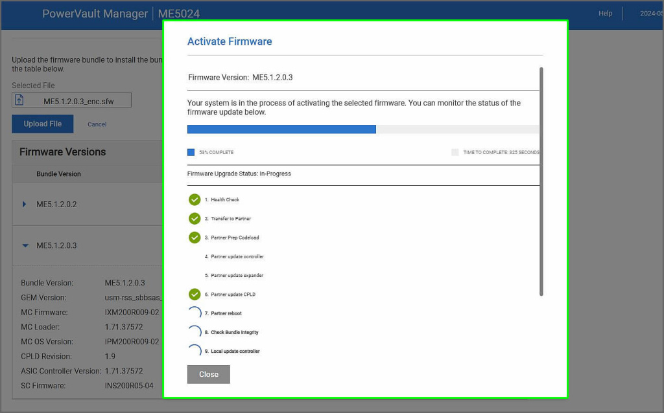Screen dimensions: 664x413
Task: Open the Help menu in header
Action: tap(605, 14)
